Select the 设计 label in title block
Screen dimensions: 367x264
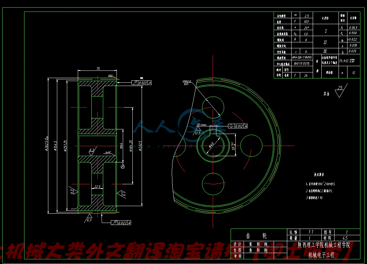pos(237,244)
